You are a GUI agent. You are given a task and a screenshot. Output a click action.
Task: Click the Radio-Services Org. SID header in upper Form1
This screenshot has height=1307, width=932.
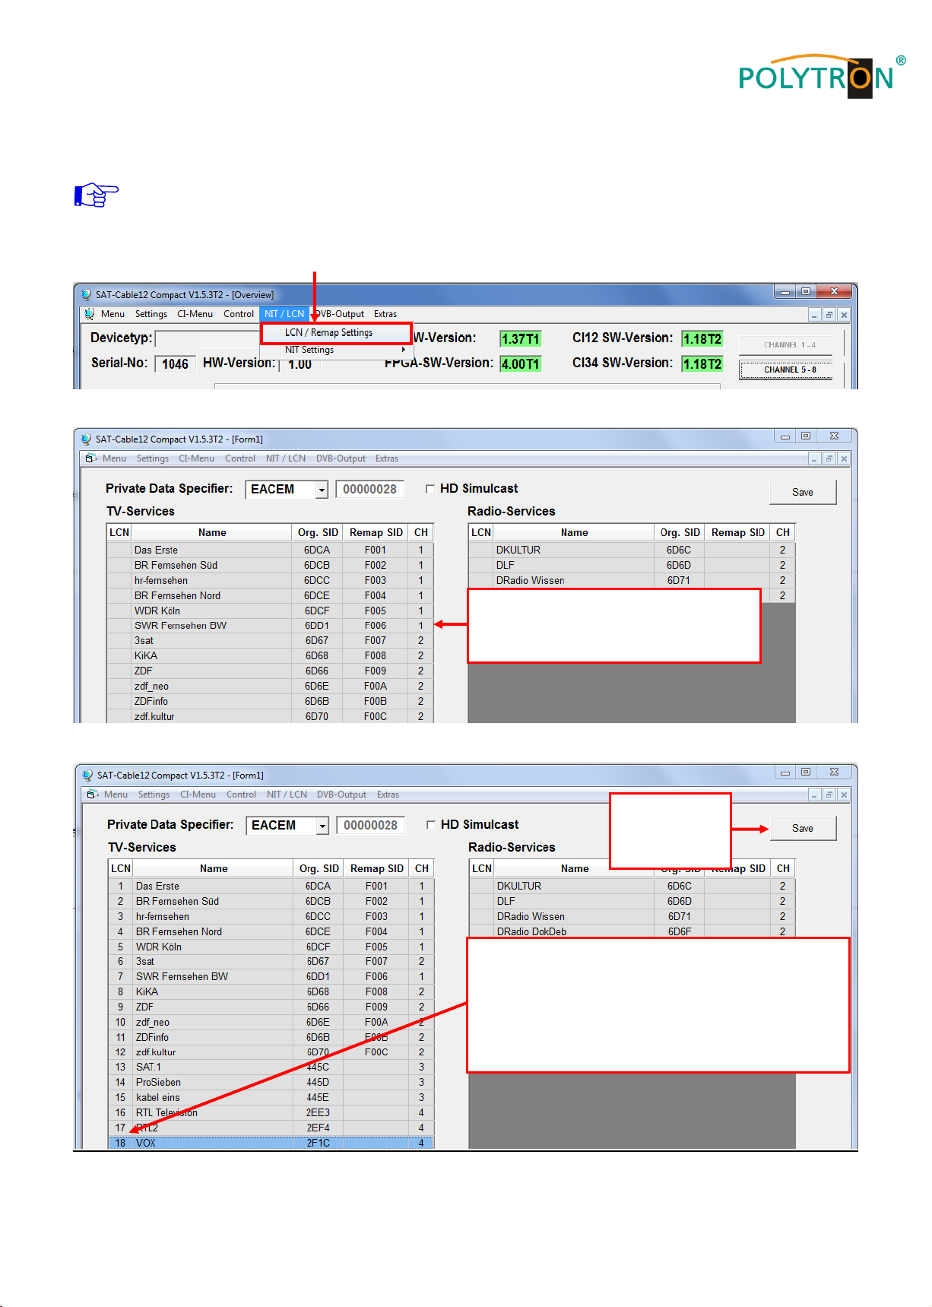pos(680,533)
